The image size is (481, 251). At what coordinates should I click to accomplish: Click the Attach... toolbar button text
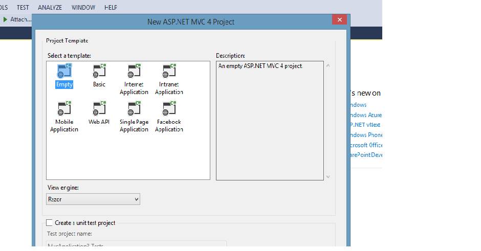point(21,19)
